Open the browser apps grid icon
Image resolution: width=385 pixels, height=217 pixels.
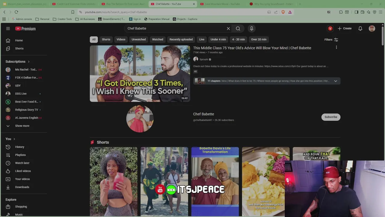[4, 19]
